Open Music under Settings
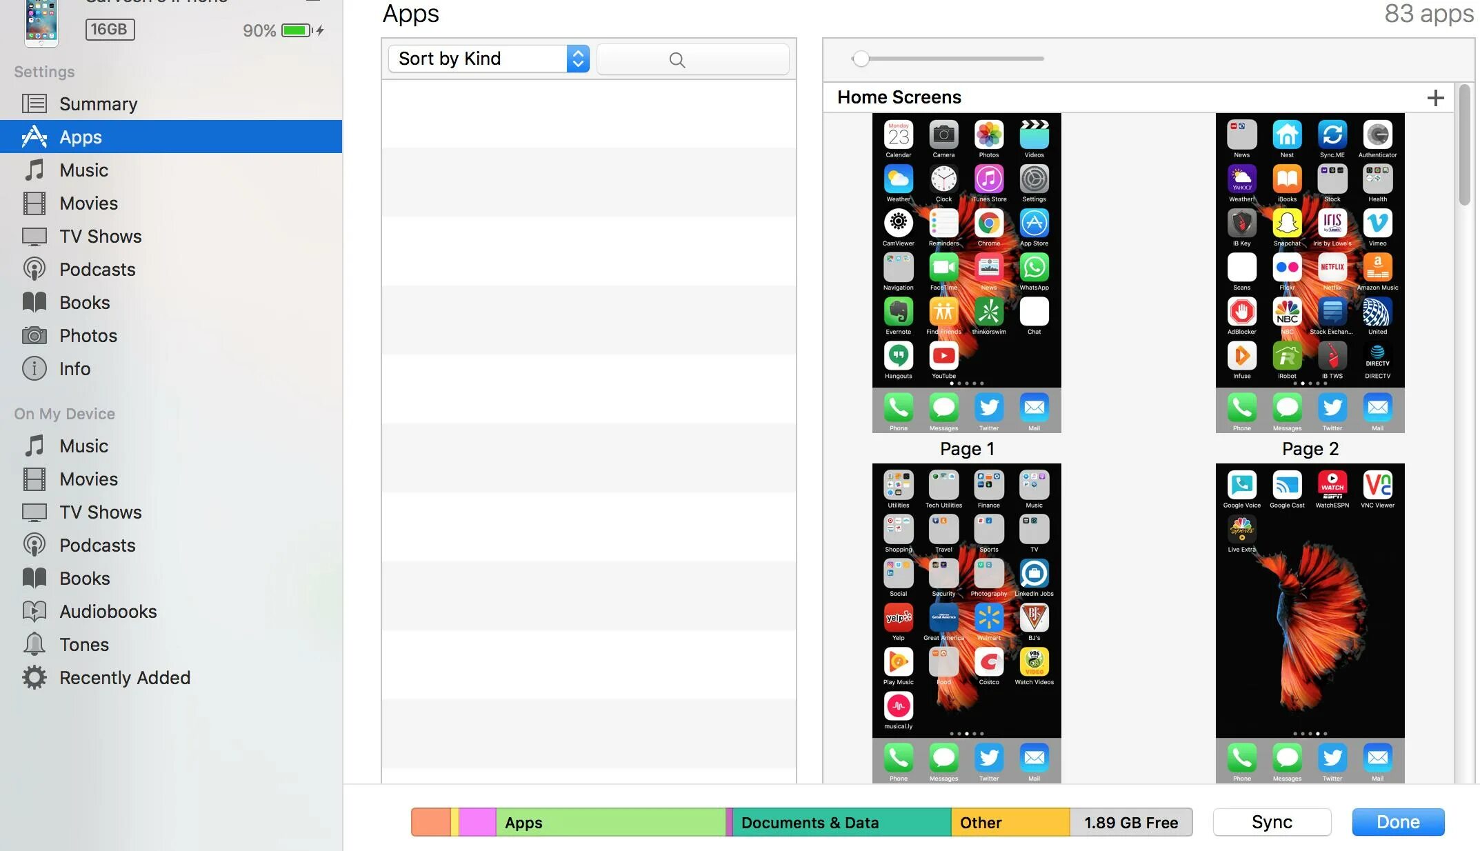This screenshot has width=1480, height=851. 171,170
